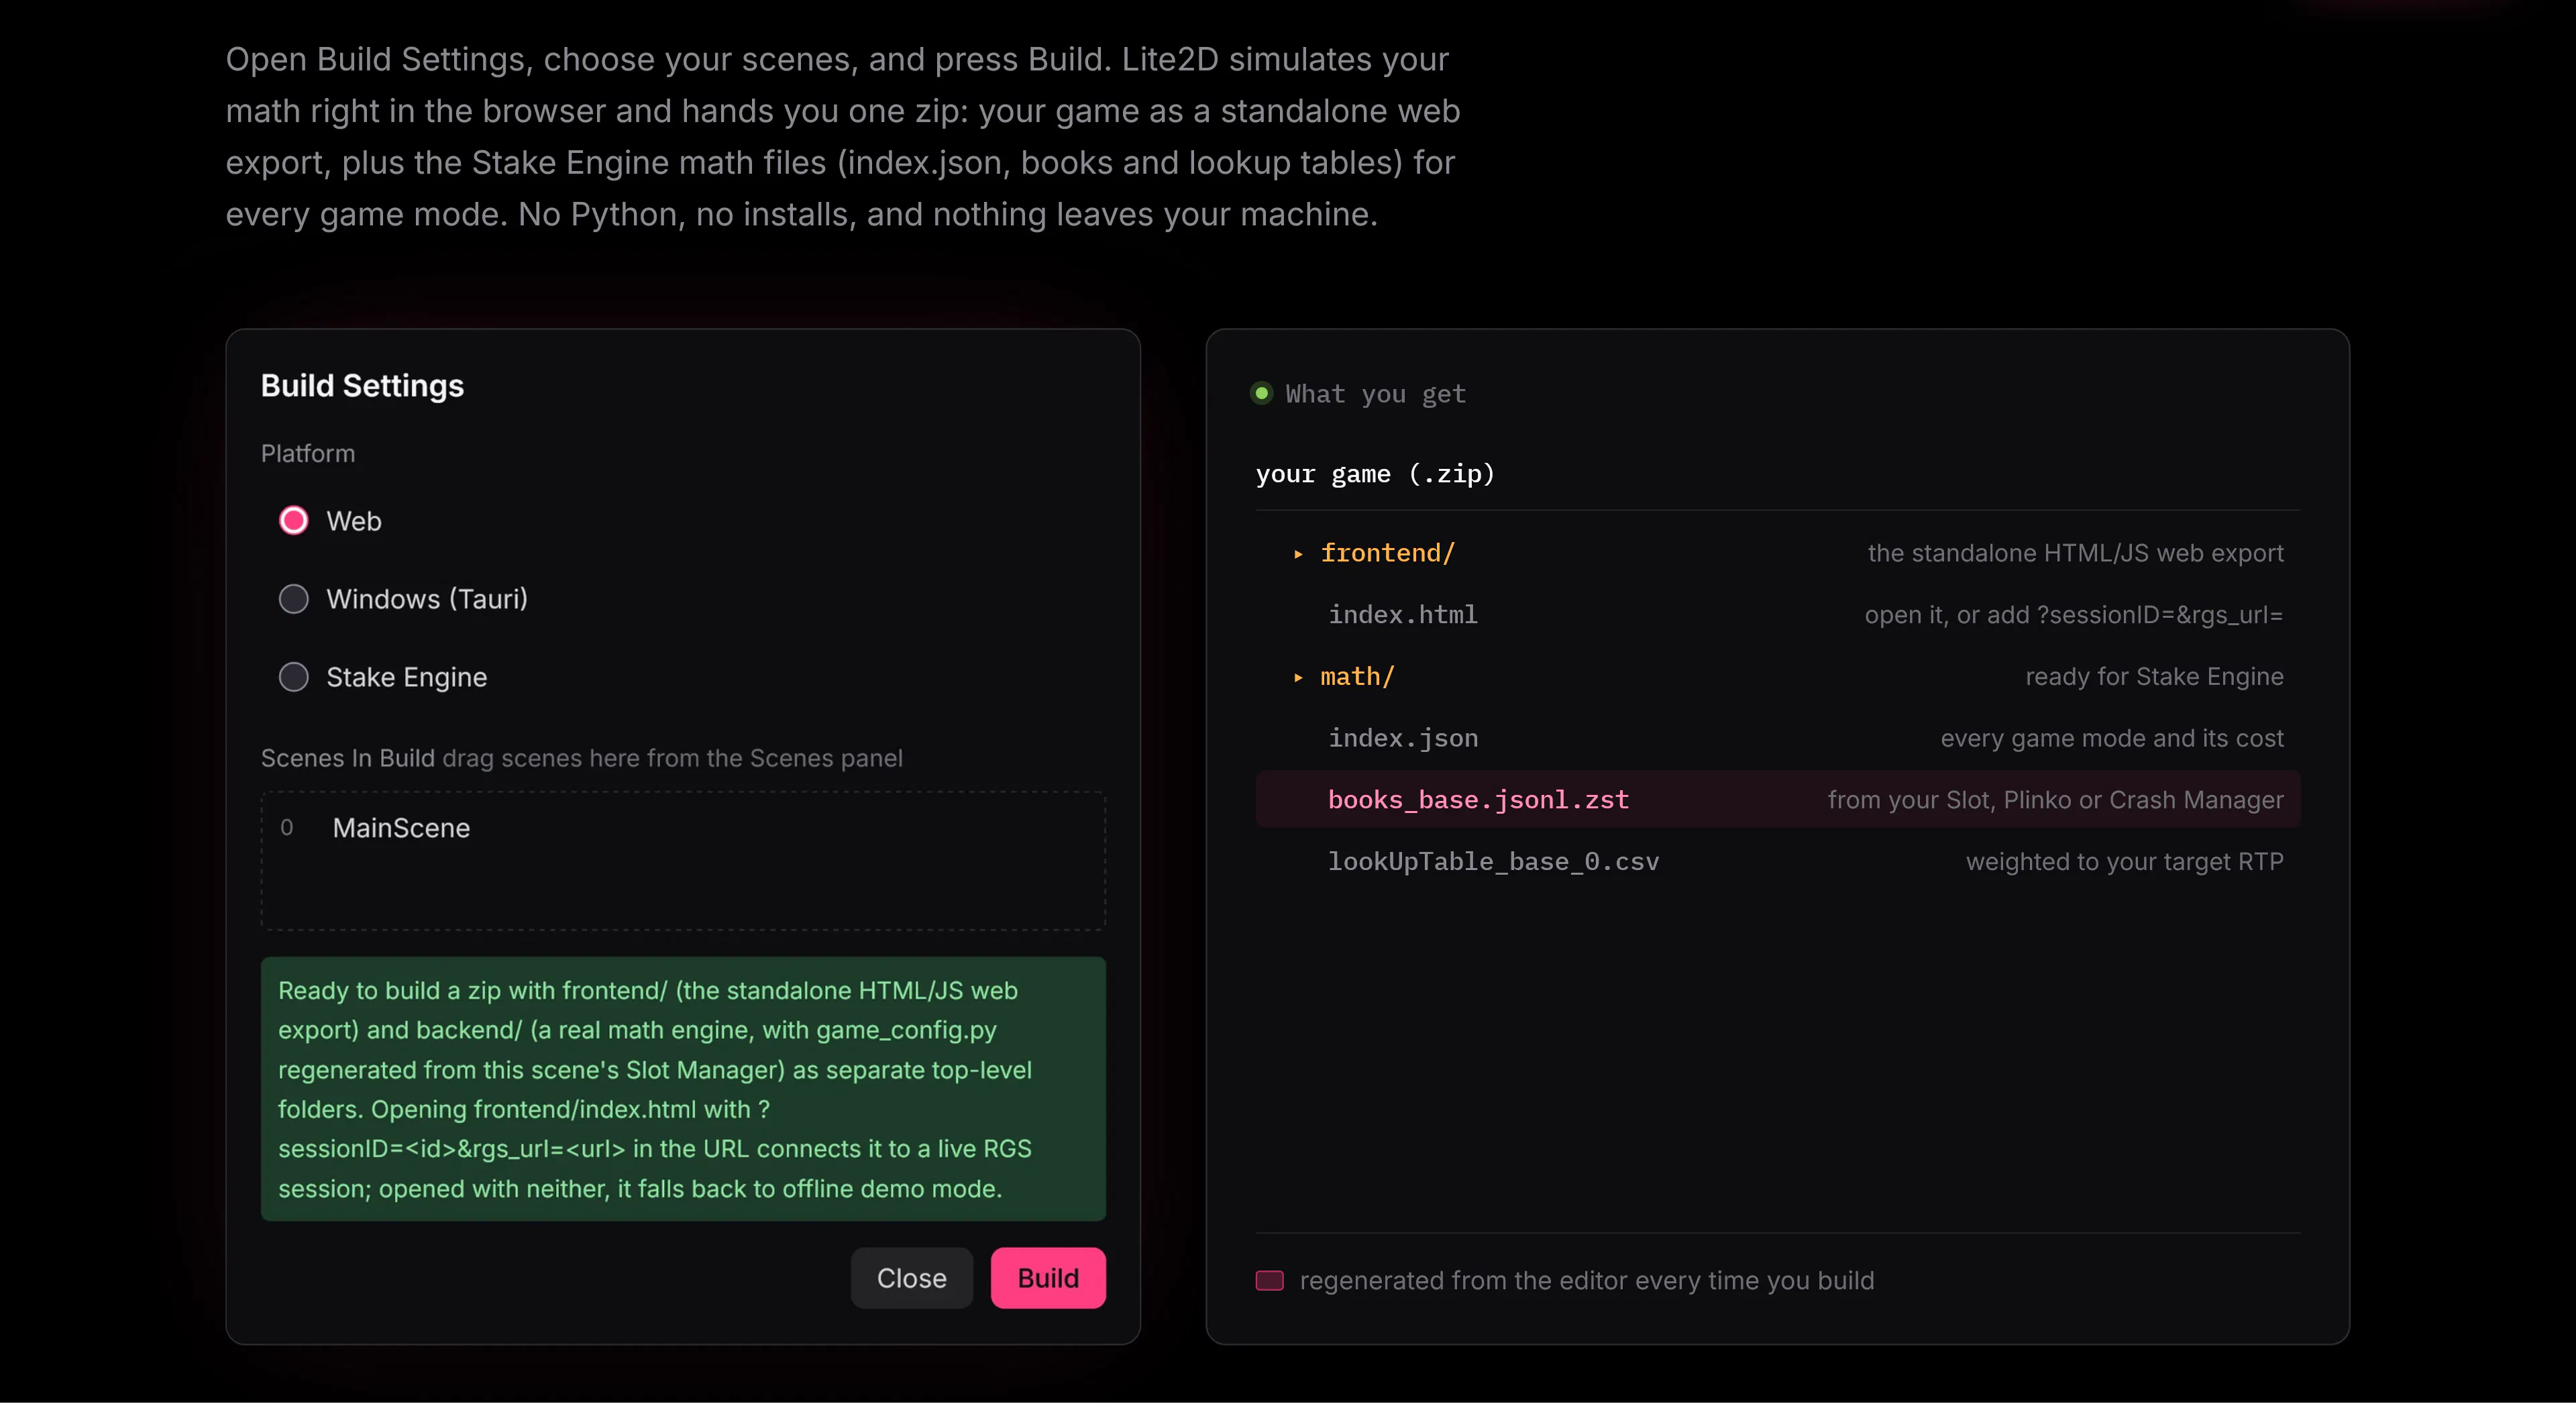
Task: Select index.html file row
Action: tap(1778, 615)
